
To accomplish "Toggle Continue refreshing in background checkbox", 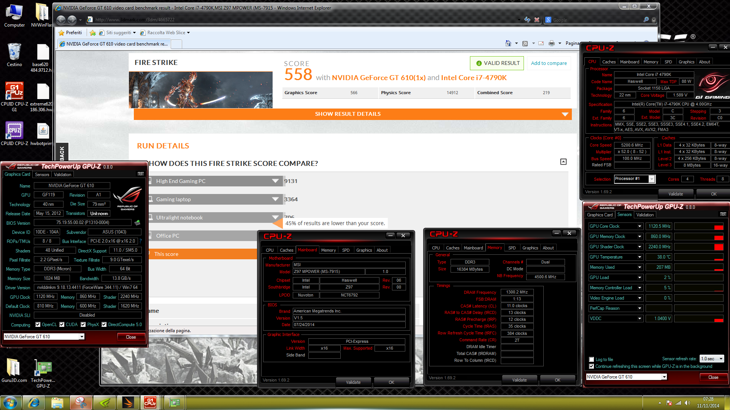I will (x=591, y=366).
